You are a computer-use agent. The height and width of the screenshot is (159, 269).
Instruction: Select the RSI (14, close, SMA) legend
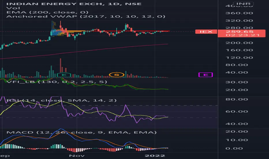click(x=61, y=100)
